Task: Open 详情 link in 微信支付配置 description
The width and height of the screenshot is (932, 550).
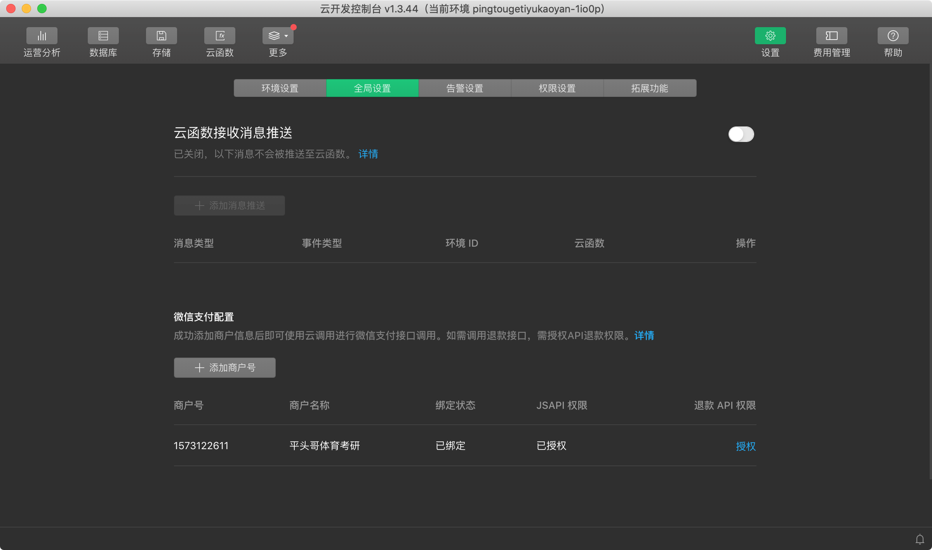Action: (644, 336)
